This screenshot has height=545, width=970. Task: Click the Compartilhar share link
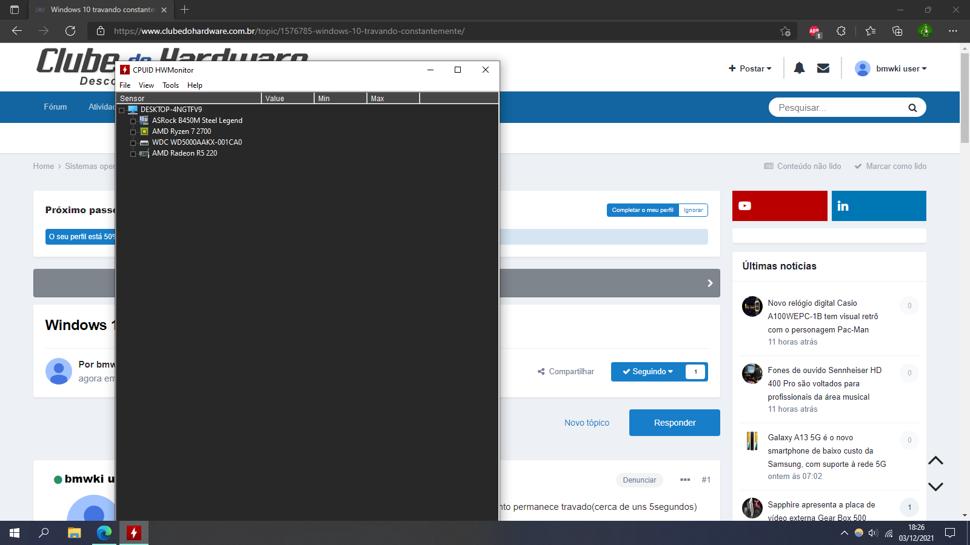pyautogui.click(x=566, y=372)
